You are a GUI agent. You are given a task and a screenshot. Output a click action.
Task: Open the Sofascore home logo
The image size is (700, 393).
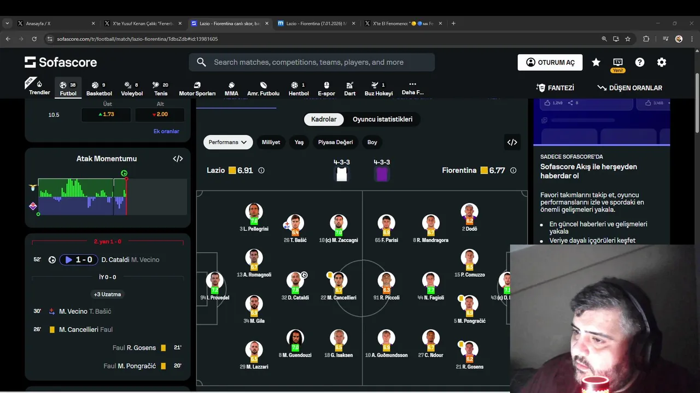pos(61,62)
